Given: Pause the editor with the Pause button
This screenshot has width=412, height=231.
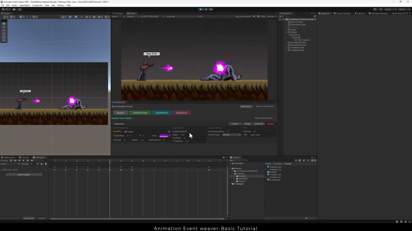Looking at the screenshot, I should pyautogui.click(x=206, y=9).
